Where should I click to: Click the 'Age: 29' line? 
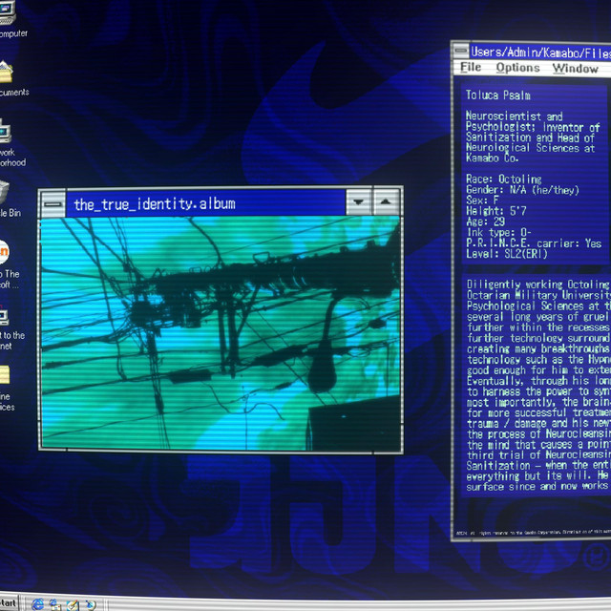click(485, 221)
